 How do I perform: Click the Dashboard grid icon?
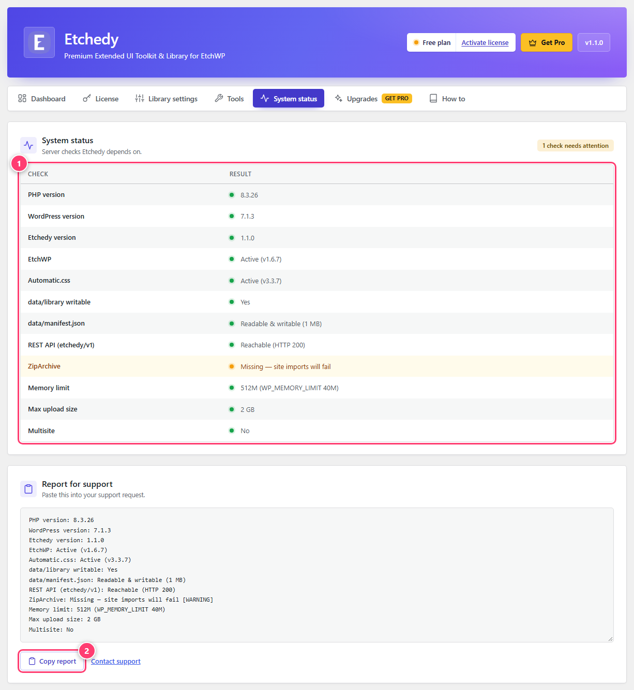click(x=22, y=98)
